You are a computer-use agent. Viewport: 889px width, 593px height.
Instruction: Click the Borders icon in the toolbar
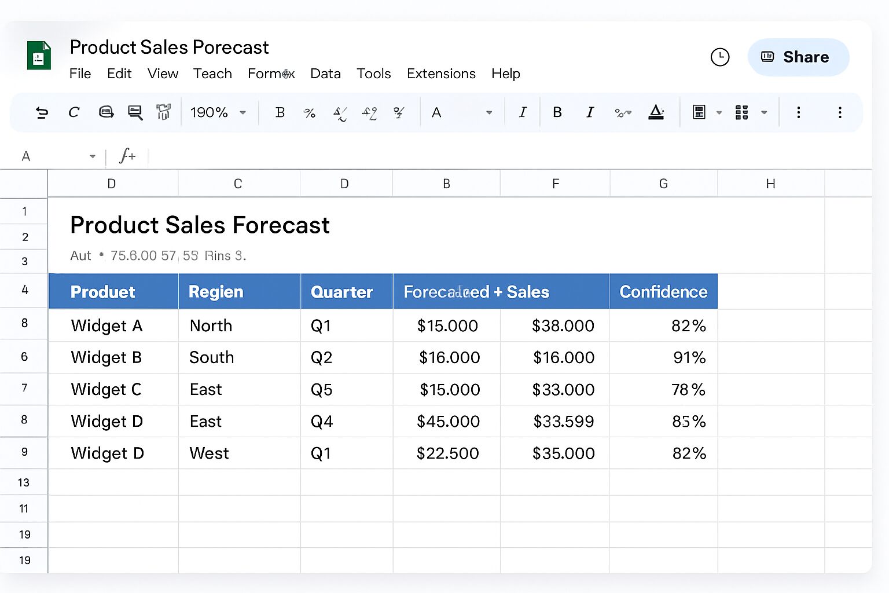(699, 112)
